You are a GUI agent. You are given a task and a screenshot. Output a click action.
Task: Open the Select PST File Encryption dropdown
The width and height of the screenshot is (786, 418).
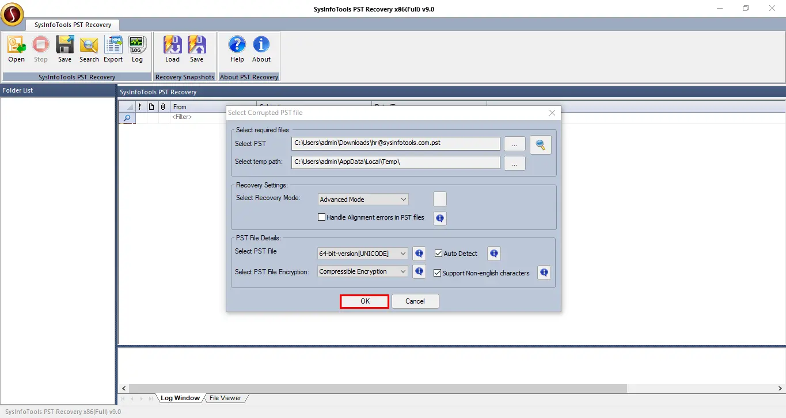click(363, 271)
